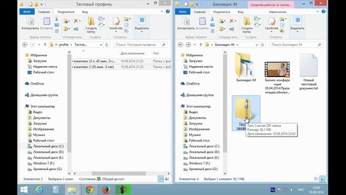
Task: Launch Internet Explorer from the taskbar
Action: click(39, 190)
